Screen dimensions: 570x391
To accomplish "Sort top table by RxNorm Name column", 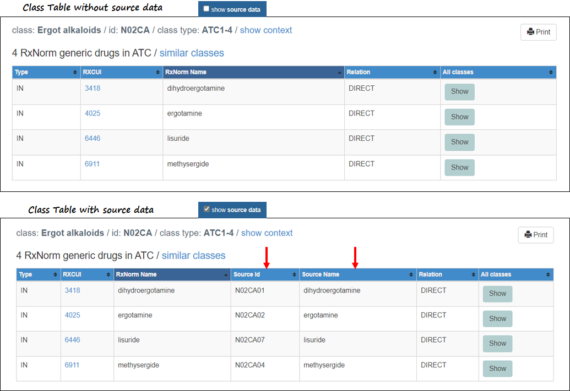I will click(253, 72).
